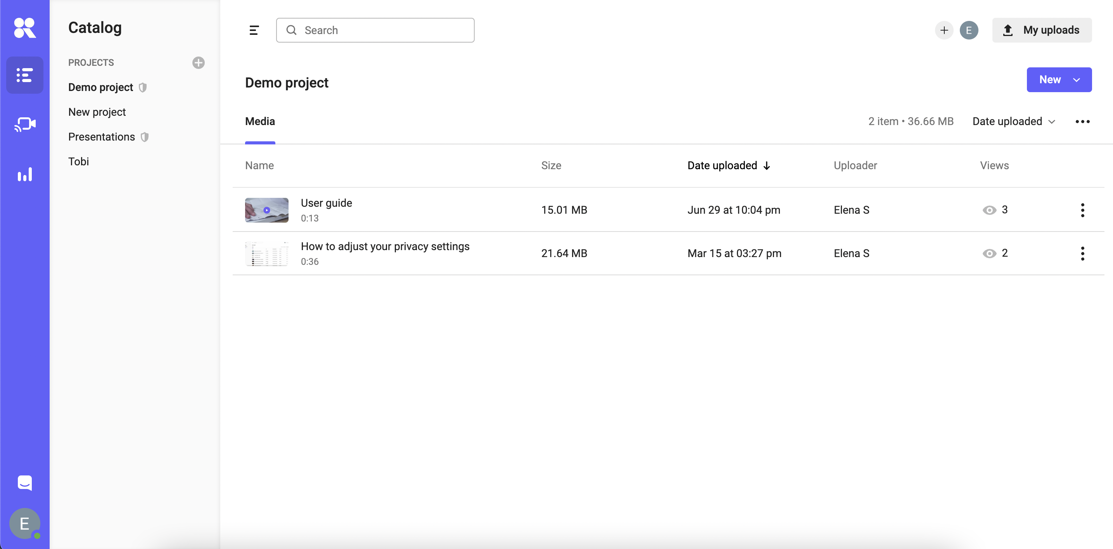
Task: Click the add project plus icon
Action: pyautogui.click(x=198, y=63)
